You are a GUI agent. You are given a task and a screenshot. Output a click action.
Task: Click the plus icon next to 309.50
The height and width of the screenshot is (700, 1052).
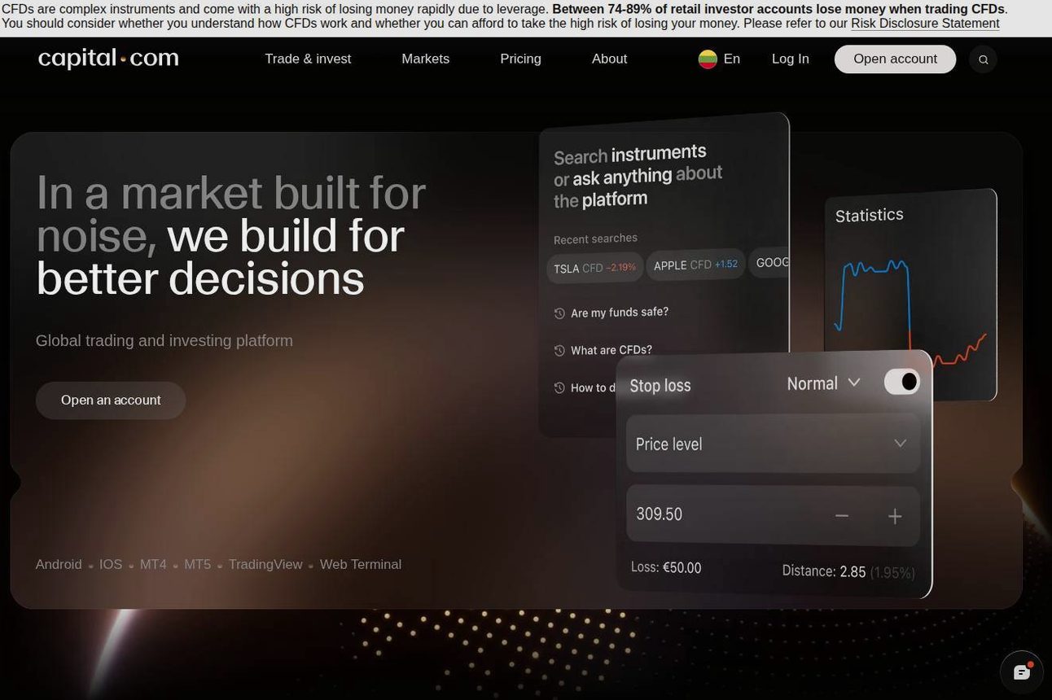895,517
